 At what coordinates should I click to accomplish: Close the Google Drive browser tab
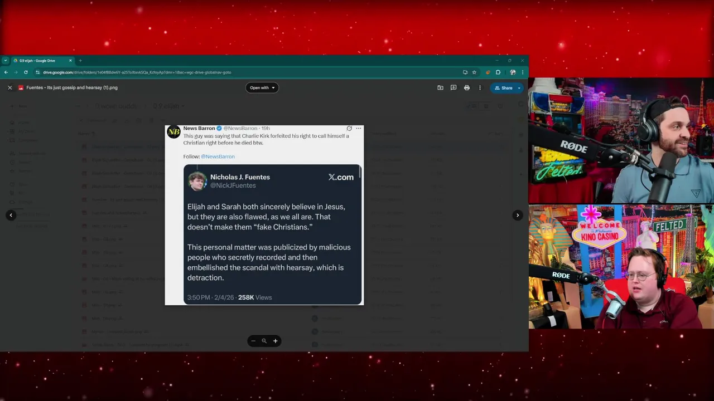[70, 61]
